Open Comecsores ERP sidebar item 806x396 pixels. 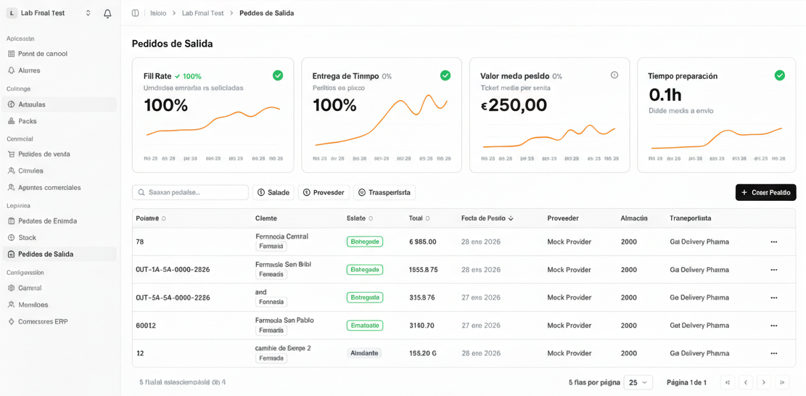[59, 321]
